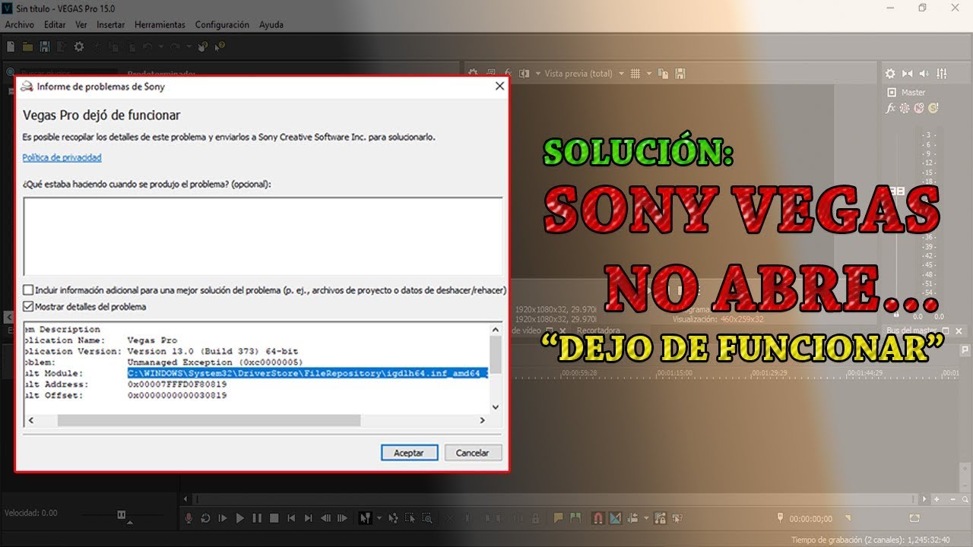Open a file with the folder icon
973x547 pixels.
click(x=27, y=46)
